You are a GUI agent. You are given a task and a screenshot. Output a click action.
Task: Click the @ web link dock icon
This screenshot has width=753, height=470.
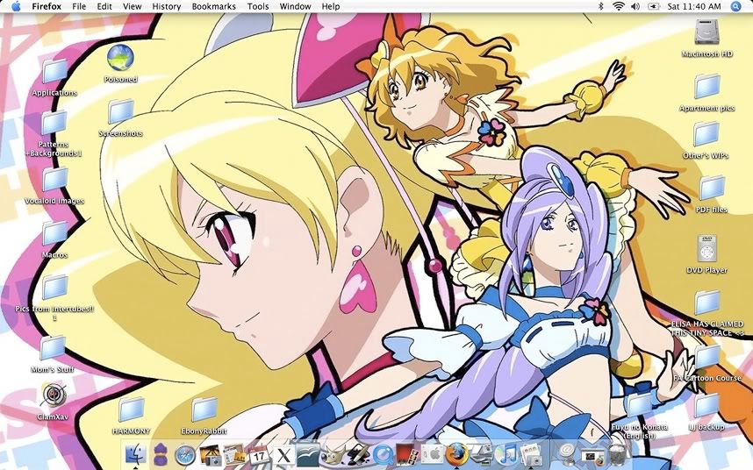(566, 453)
